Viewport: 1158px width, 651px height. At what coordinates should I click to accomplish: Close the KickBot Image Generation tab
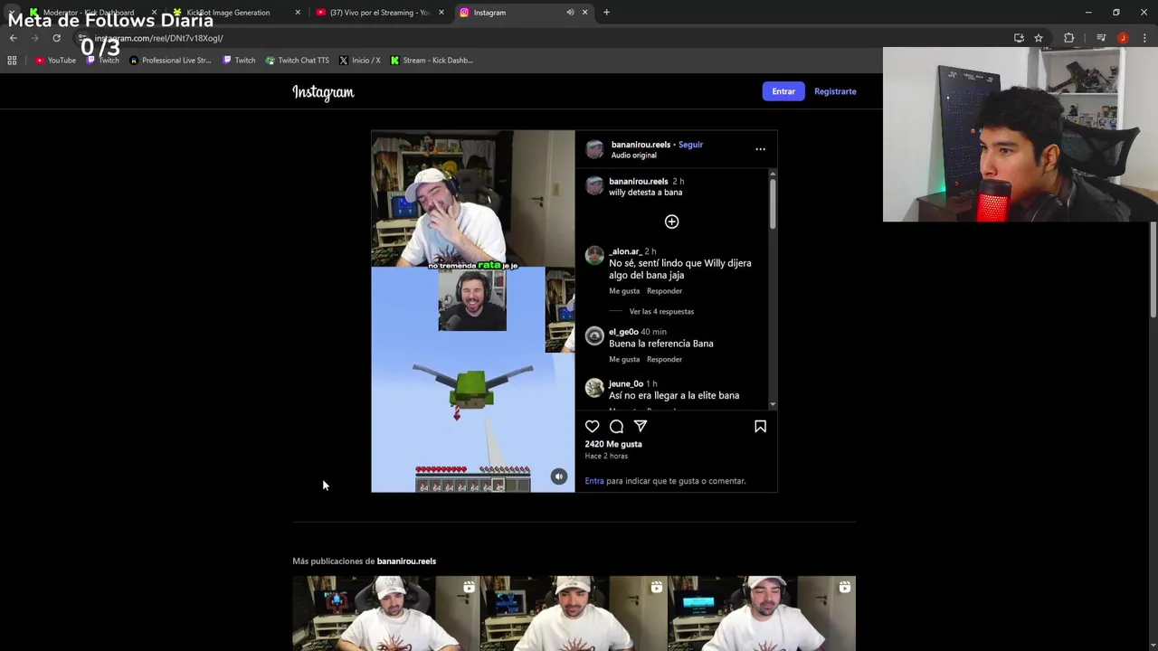(298, 13)
